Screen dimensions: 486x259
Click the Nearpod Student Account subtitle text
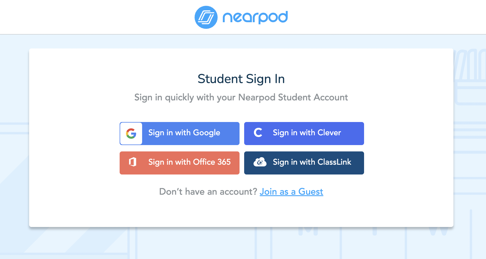coord(241,97)
